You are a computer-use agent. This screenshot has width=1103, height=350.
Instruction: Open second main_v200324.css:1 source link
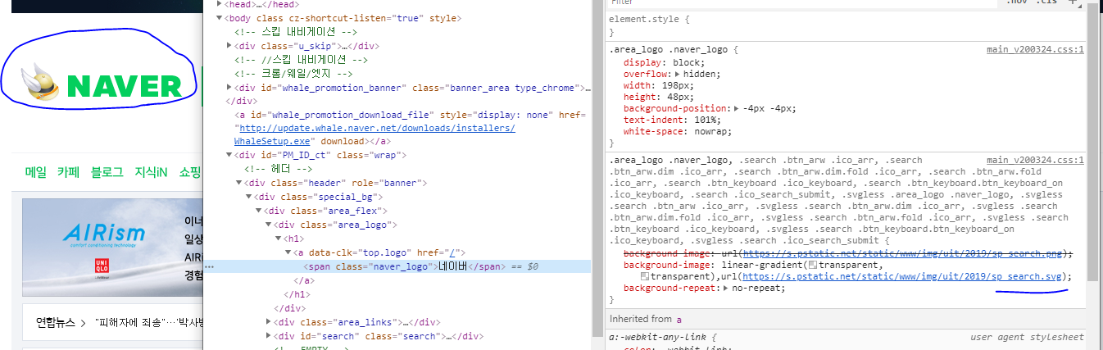1035,160
